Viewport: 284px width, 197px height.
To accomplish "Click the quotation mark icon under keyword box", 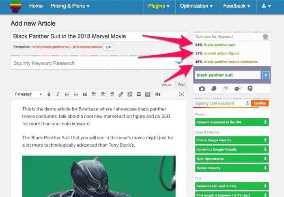I will click(250, 88).
